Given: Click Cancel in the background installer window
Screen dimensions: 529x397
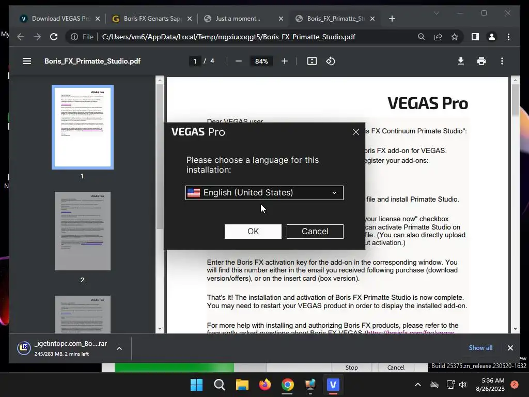Looking at the screenshot, I should tap(396, 368).
